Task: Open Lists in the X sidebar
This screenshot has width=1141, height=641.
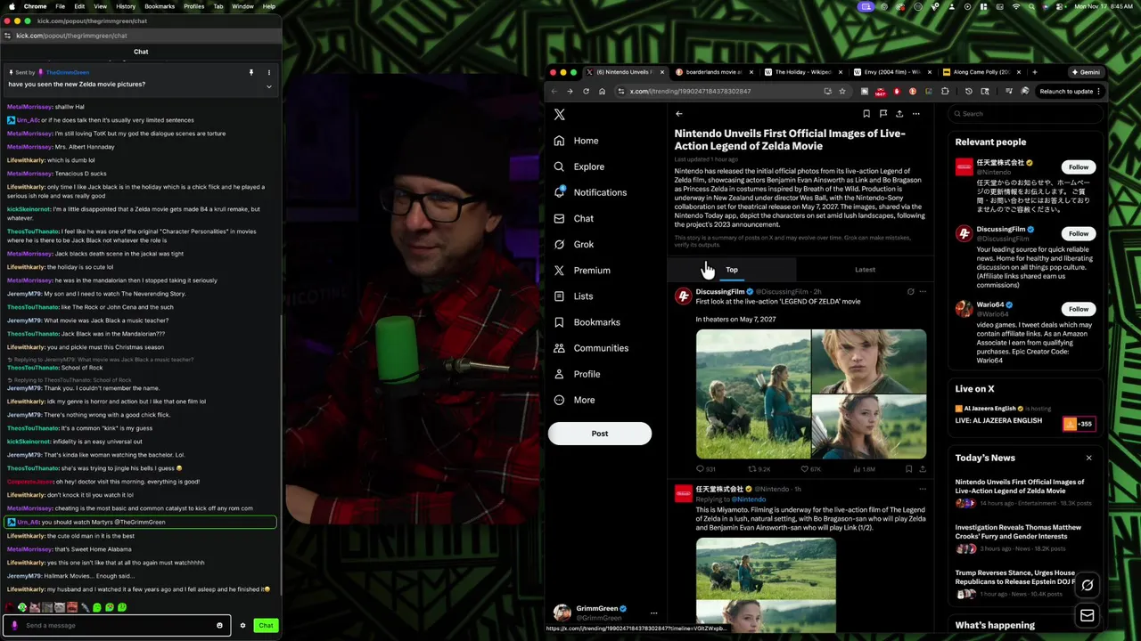Action: point(573,296)
